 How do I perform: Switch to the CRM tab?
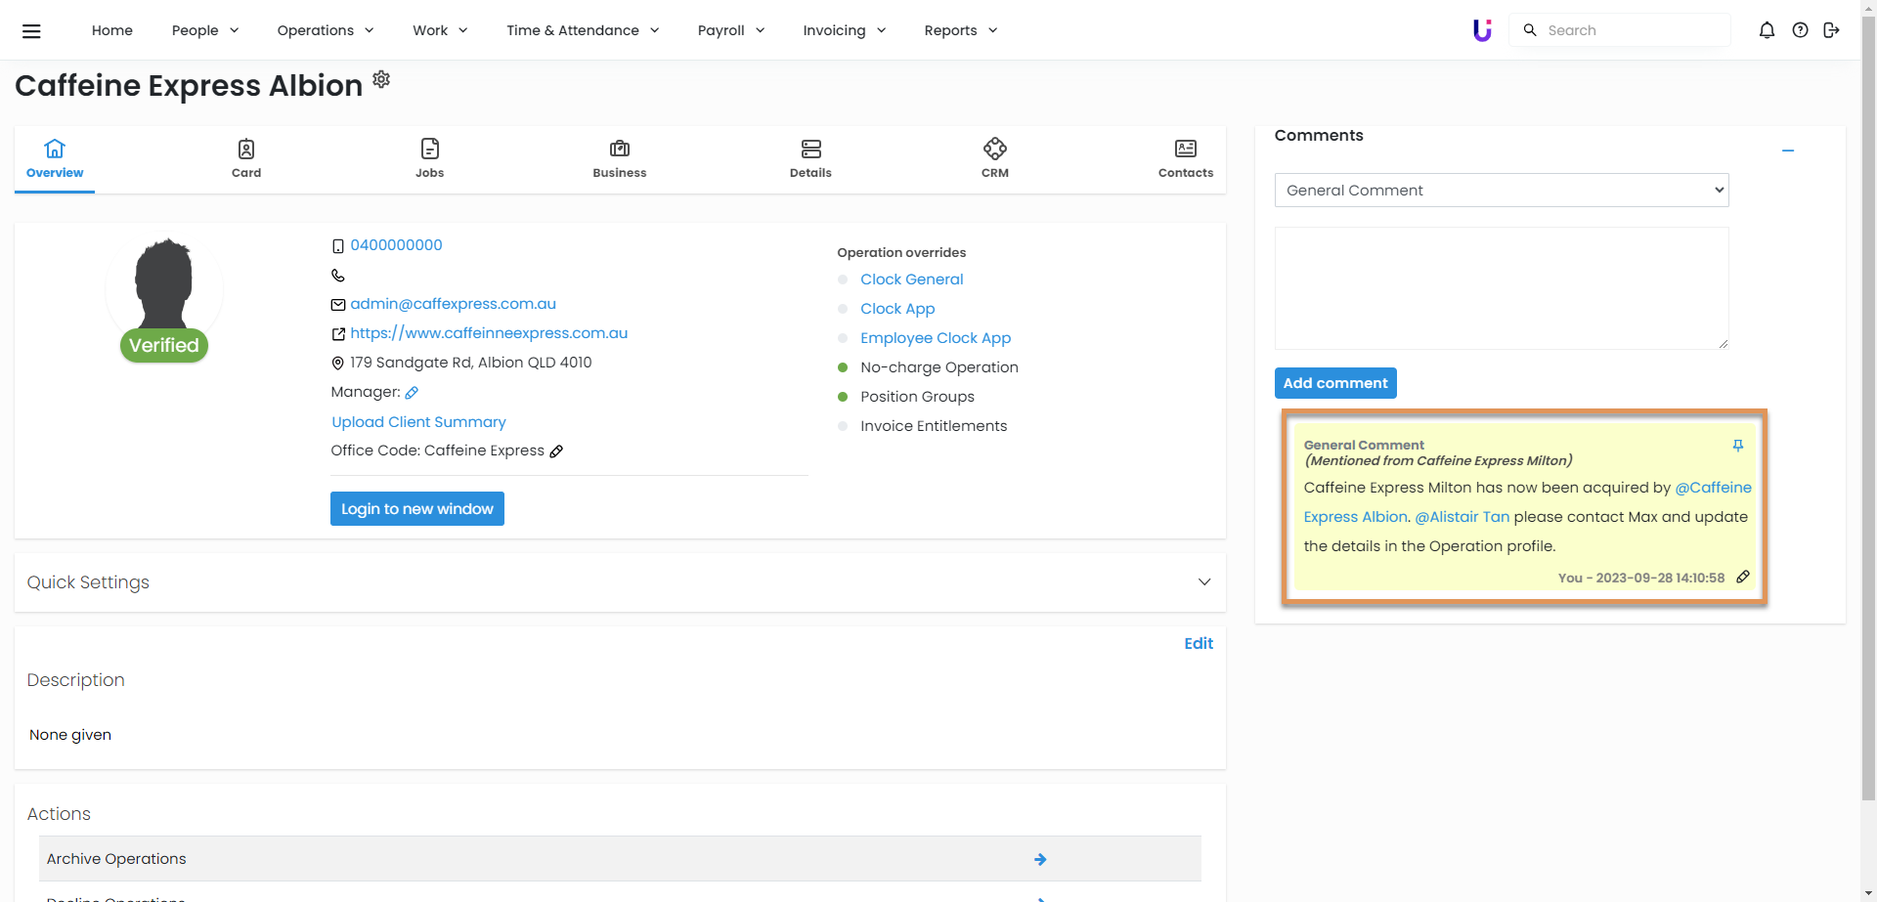tap(994, 158)
